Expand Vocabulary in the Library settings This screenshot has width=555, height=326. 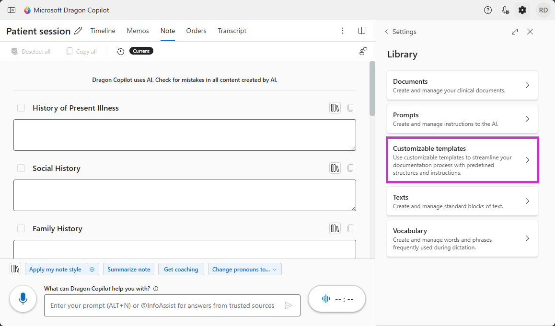pyautogui.click(x=462, y=238)
